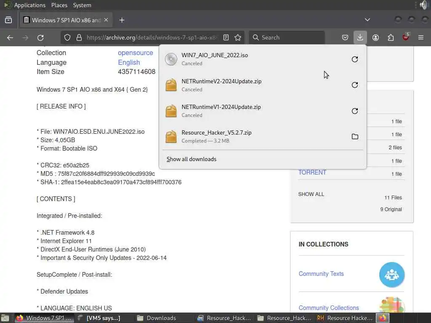
Task: Click Show all downloads
Action: click(192, 159)
